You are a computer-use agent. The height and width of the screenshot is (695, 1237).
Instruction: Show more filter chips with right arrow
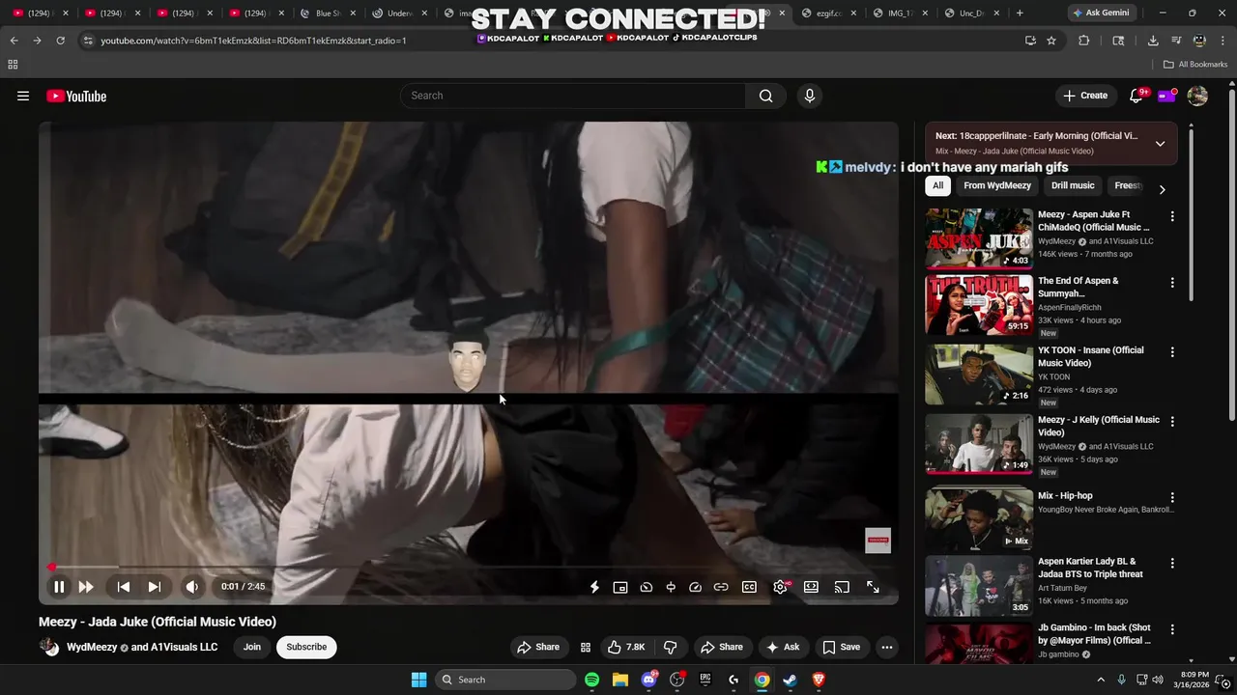tap(1162, 189)
